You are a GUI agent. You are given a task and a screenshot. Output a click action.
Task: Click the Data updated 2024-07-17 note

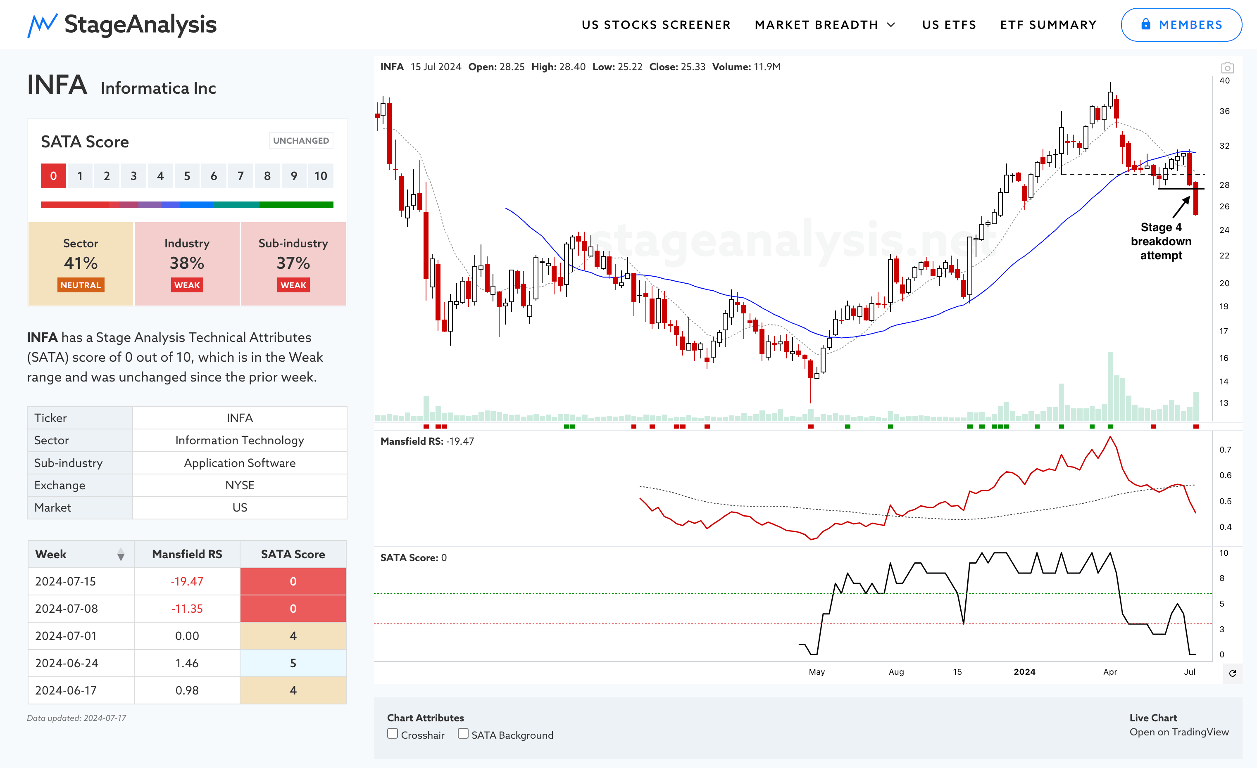pos(76,718)
